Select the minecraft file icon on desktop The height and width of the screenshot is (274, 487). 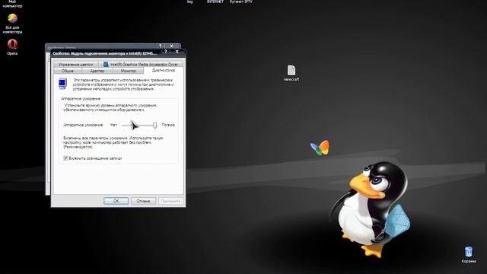pyautogui.click(x=291, y=70)
